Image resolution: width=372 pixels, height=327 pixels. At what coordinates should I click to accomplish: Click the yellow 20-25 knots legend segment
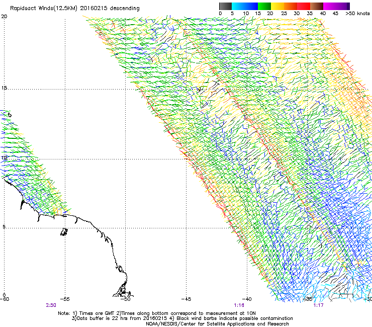(x=277, y=6)
